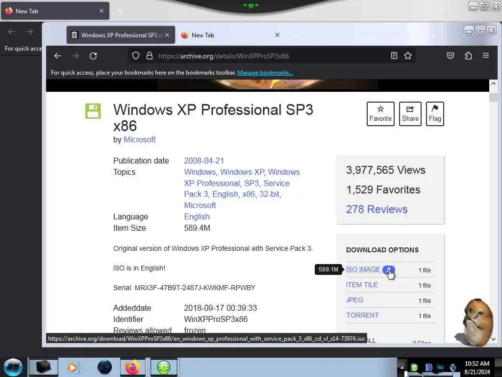Close the Windows XP Professional SP3 tab
502x377 pixels.
click(167, 35)
